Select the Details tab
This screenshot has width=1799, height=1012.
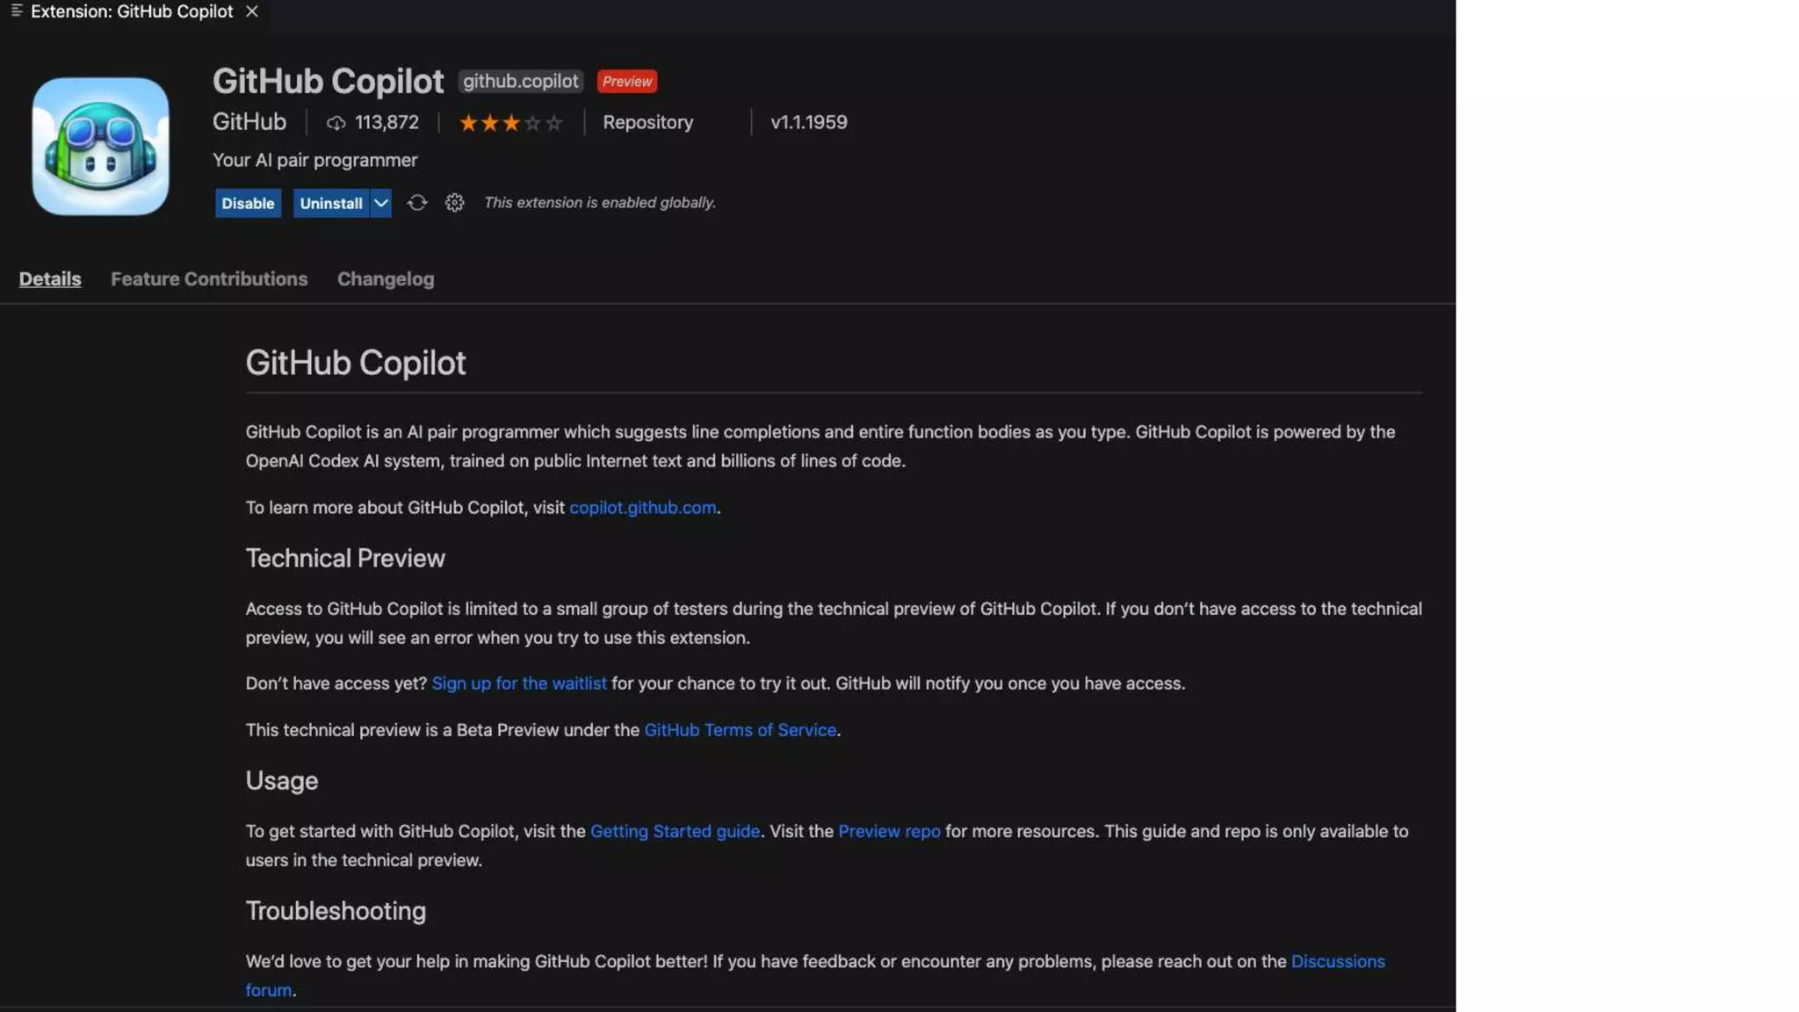(x=50, y=279)
